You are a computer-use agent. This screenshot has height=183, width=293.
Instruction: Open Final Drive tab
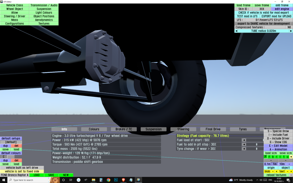click(213, 129)
